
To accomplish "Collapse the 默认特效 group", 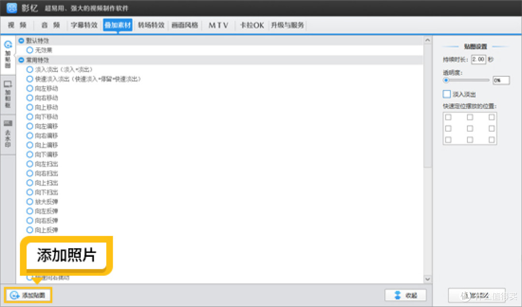I will click(21, 41).
